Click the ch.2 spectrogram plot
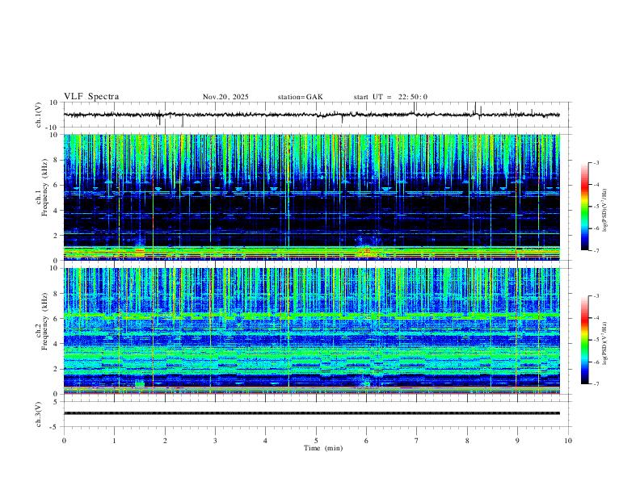The image size is (640, 494). coord(312,331)
